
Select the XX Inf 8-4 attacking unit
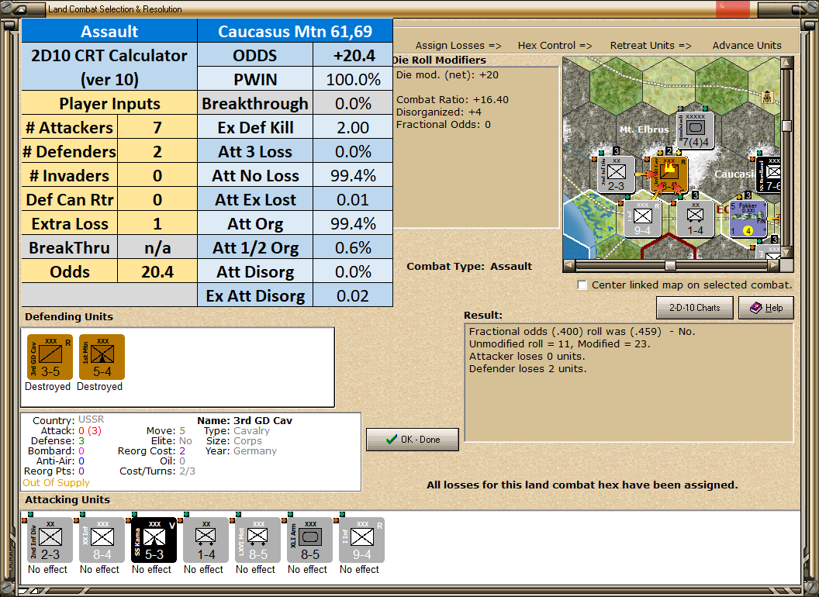(102, 540)
